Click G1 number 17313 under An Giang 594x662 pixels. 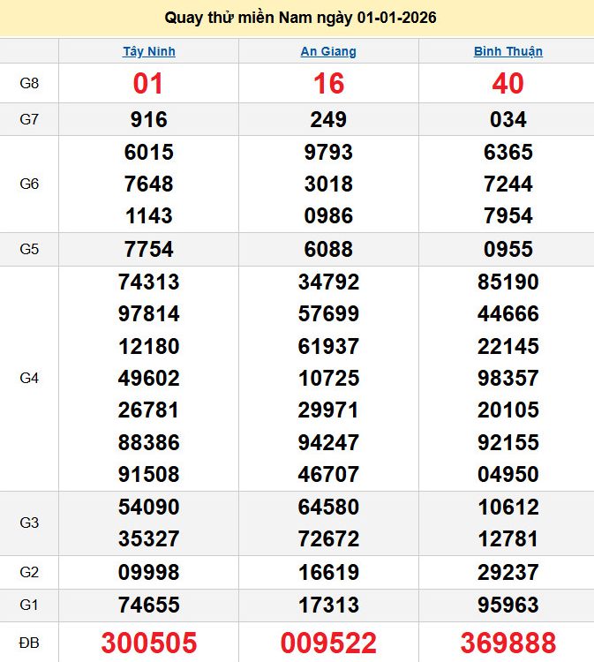click(x=328, y=605)
